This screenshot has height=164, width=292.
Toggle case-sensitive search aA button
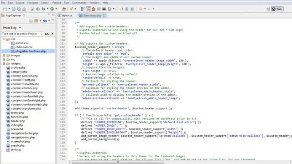(x=47, y=34)
